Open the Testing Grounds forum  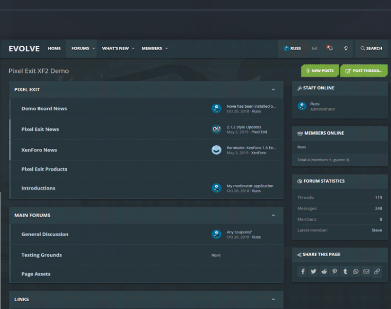tap(42, 255)
